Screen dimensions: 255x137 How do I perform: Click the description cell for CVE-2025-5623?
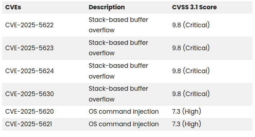[118, 48]
